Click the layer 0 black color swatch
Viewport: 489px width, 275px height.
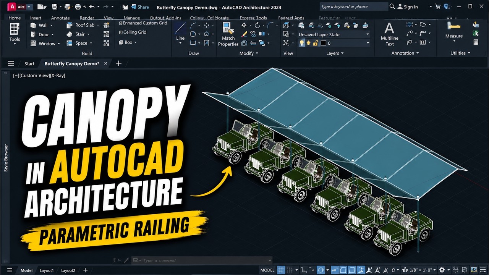point(323,43)
